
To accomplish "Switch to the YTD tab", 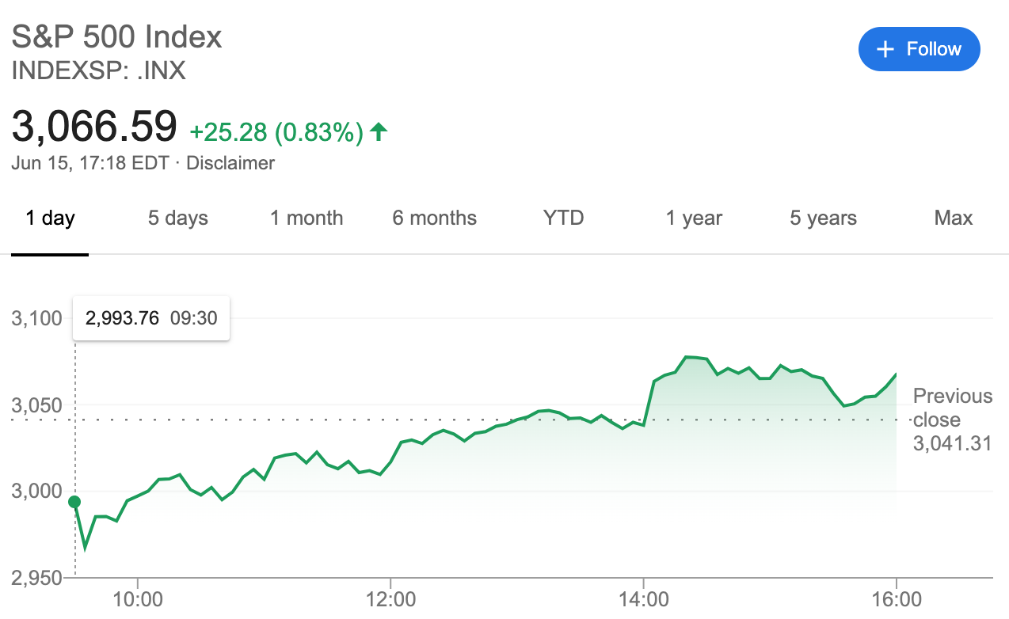I will (x=563, y=218).
